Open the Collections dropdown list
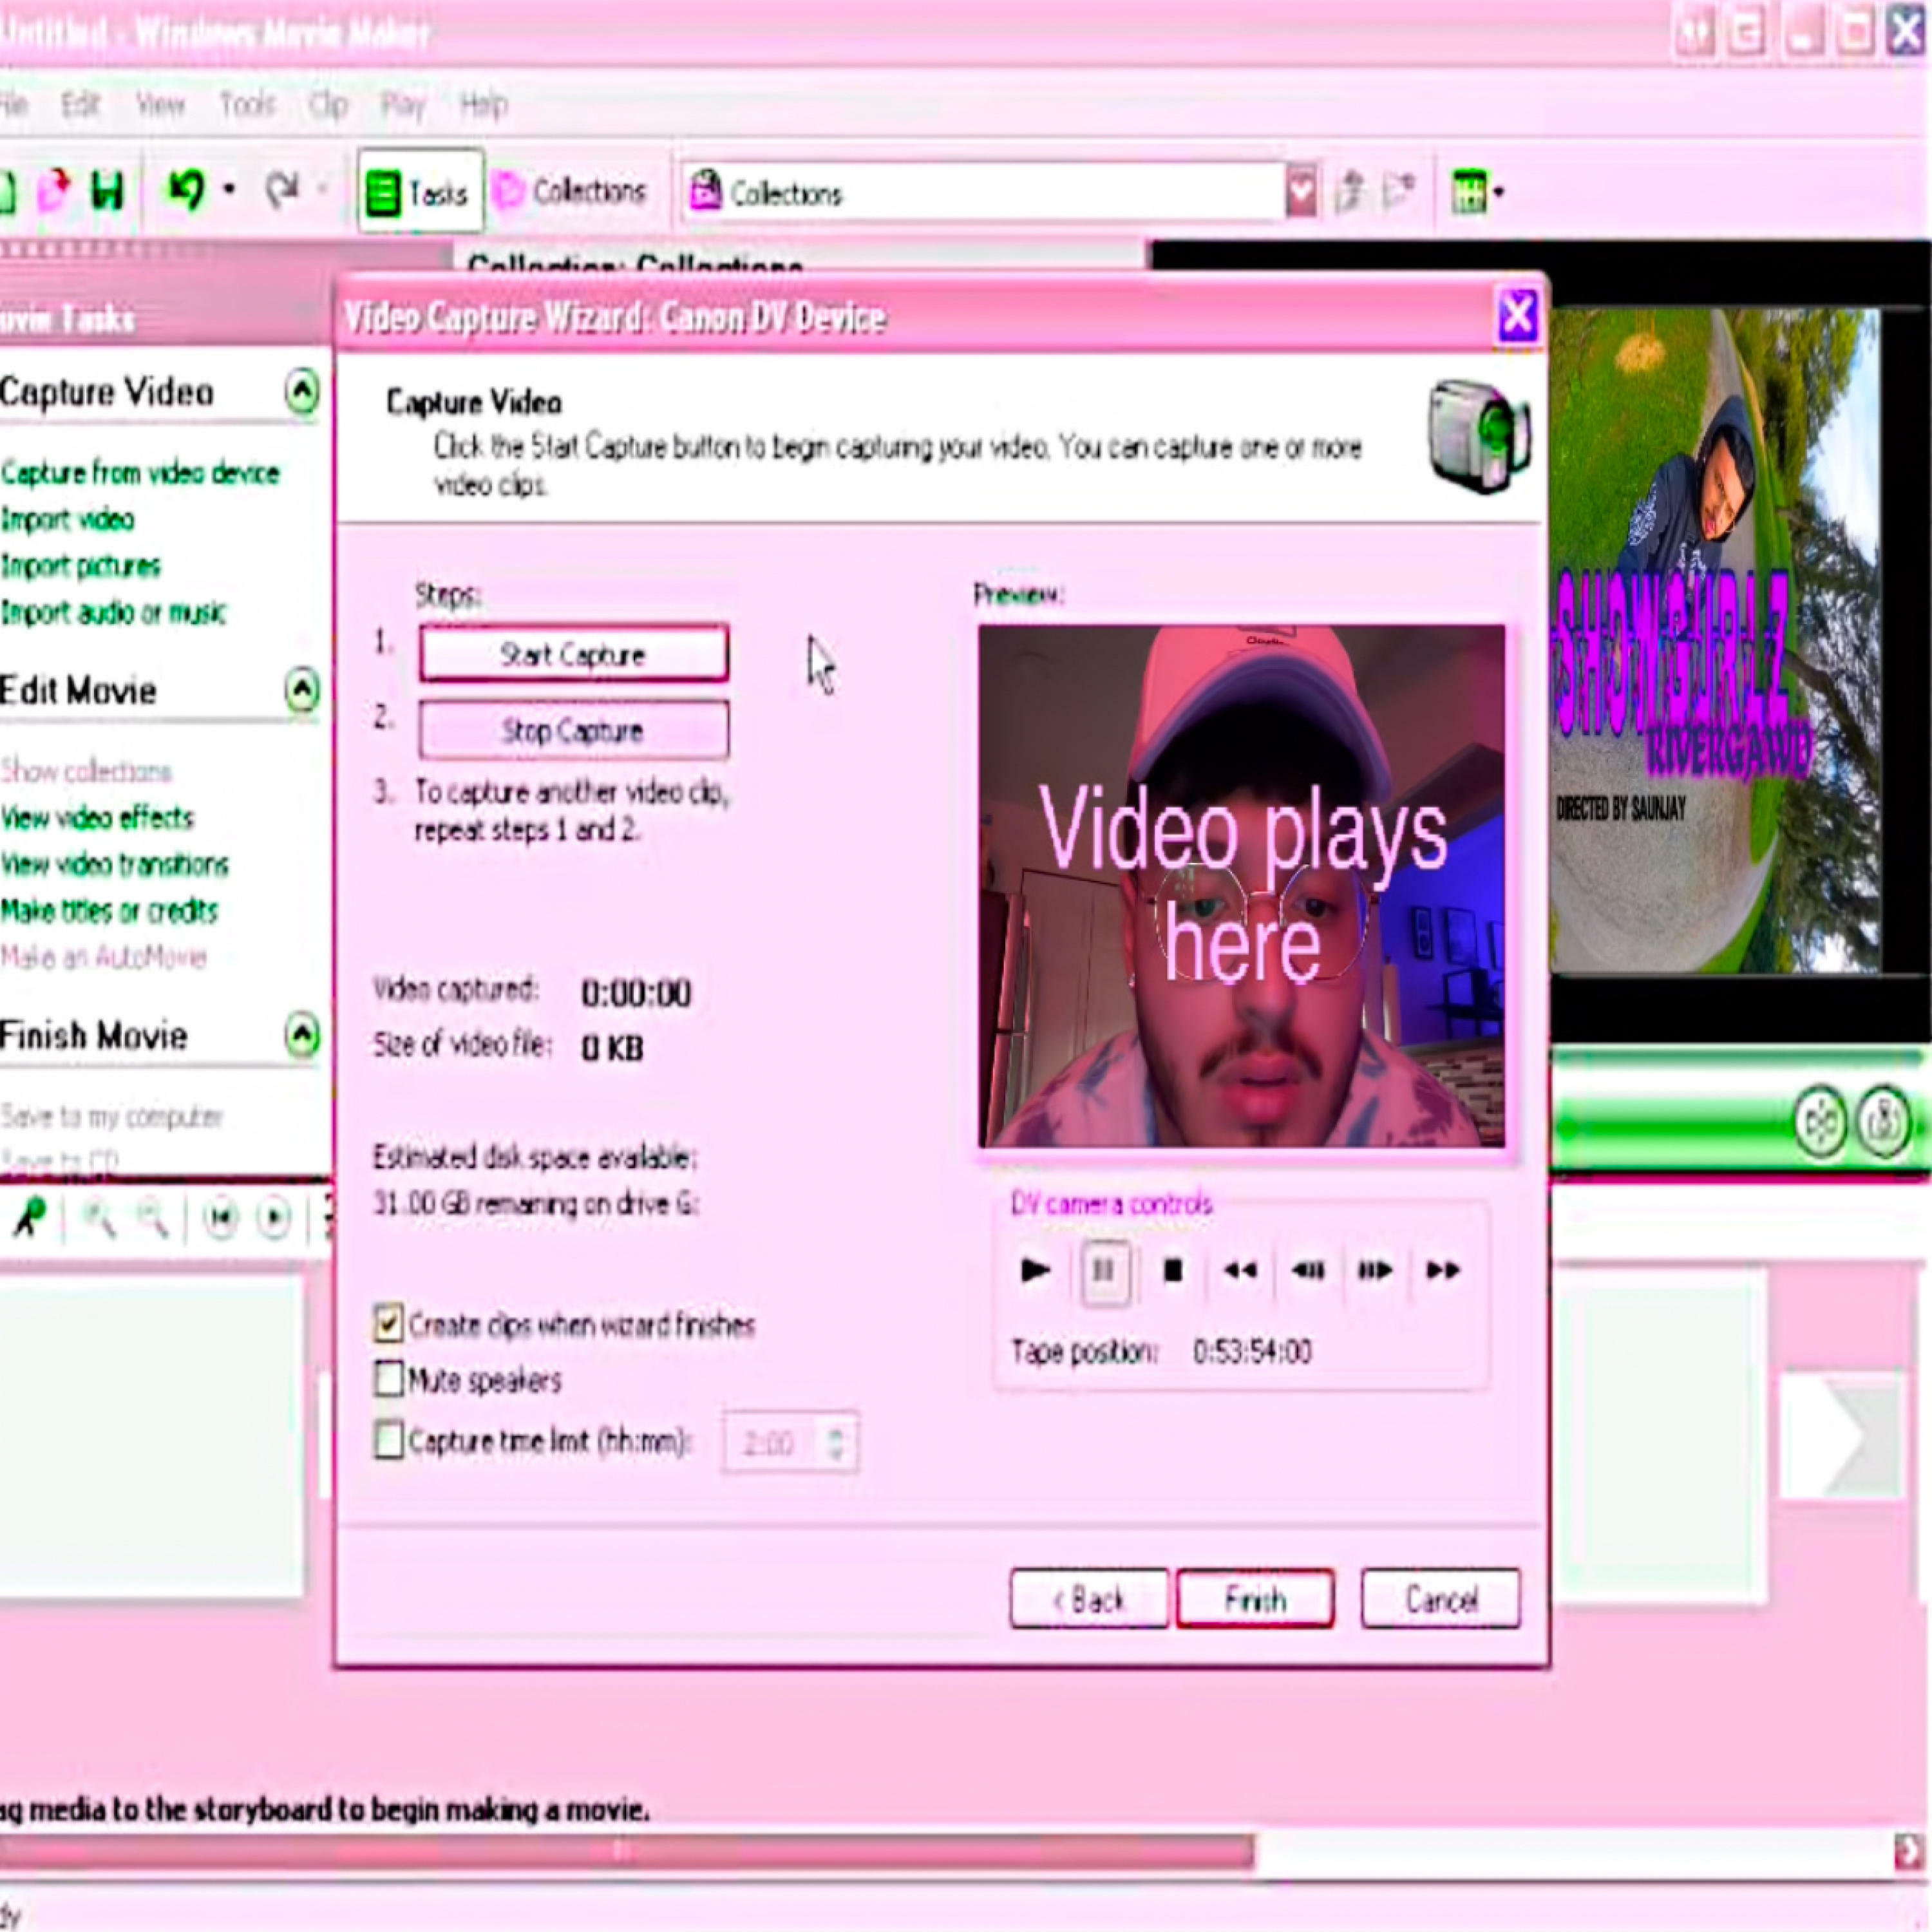Viewport: 1932px width, 1932px height. click(1300, 192)
